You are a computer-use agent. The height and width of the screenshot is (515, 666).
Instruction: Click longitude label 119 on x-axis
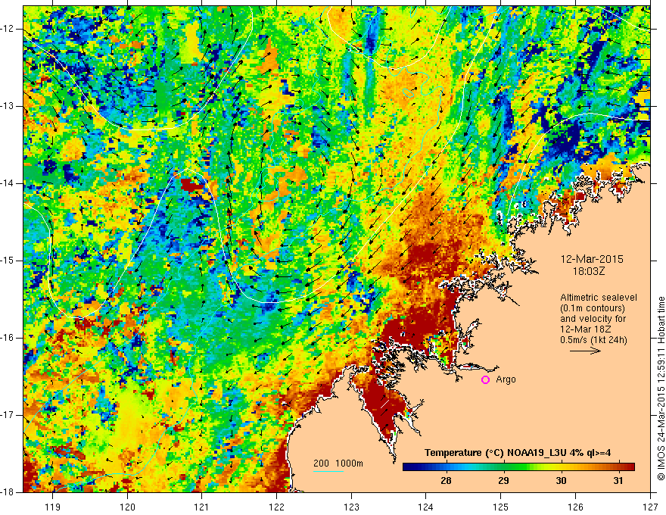point(53,507)
